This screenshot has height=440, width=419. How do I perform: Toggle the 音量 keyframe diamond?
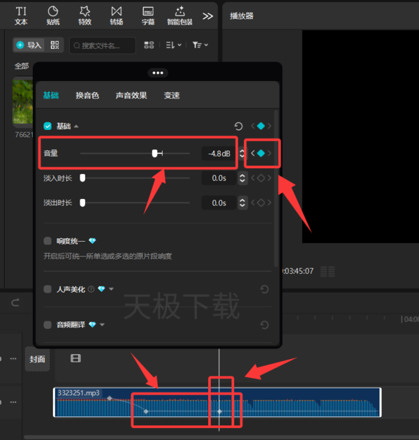click(260, 153)
